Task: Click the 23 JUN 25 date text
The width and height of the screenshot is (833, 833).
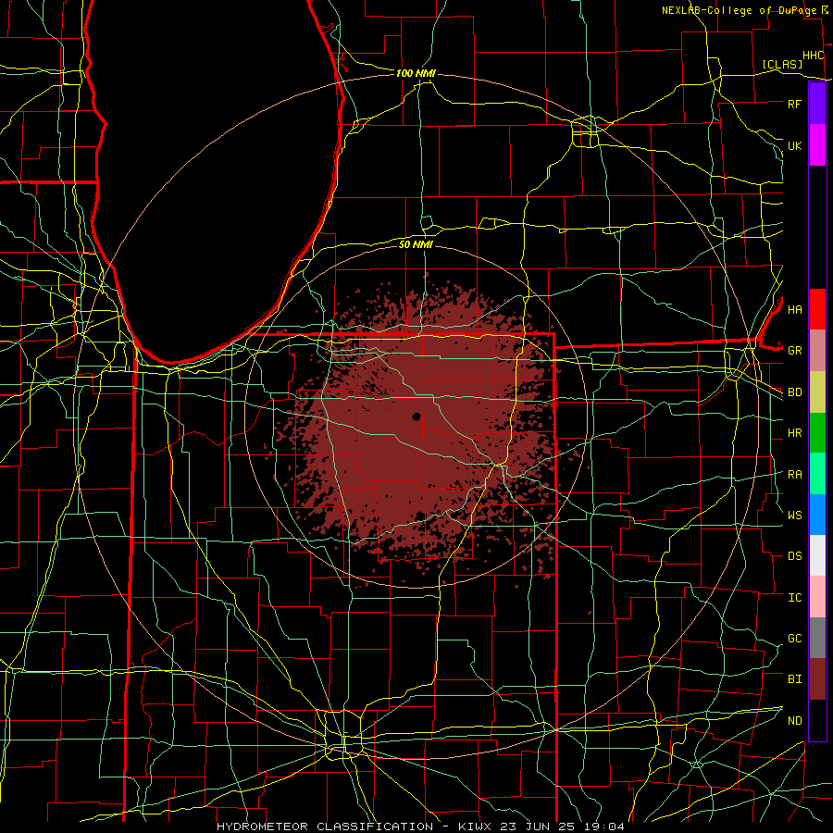Action: 538,827
